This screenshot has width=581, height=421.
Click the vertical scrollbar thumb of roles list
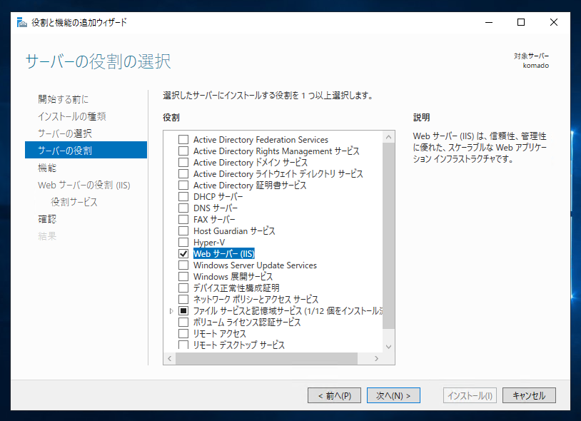click(388, 235)
